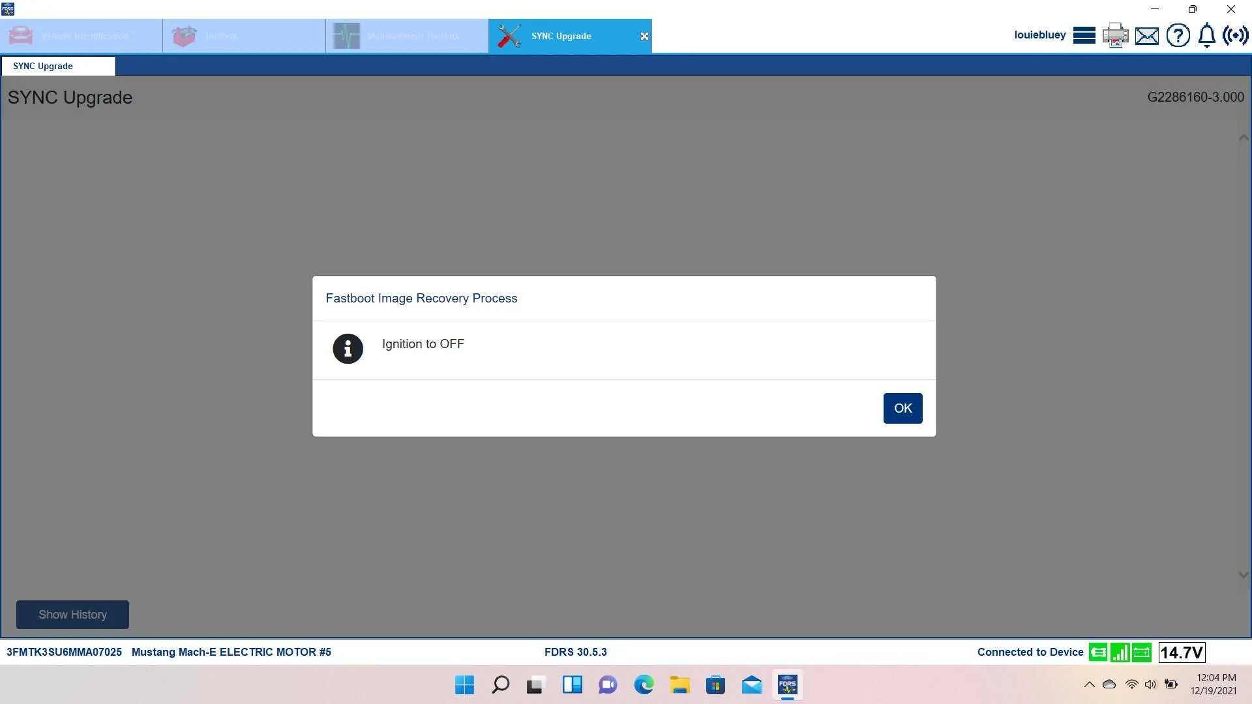Click the green signal strength bars icon
This screenshot has width=1252, height=704.
pyautogui.click(x=1120, y=653)
